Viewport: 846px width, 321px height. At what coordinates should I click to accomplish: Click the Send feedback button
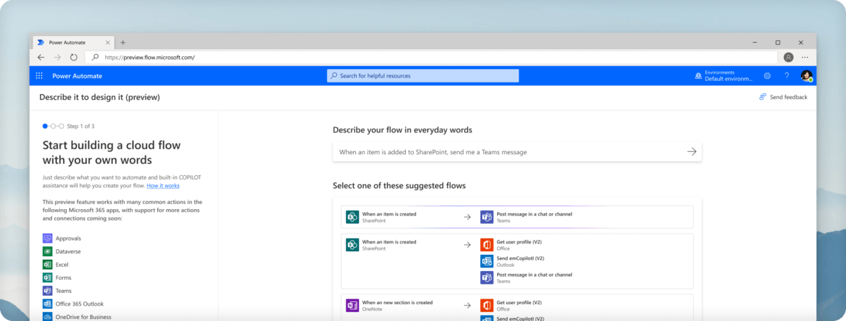(783, 97)
